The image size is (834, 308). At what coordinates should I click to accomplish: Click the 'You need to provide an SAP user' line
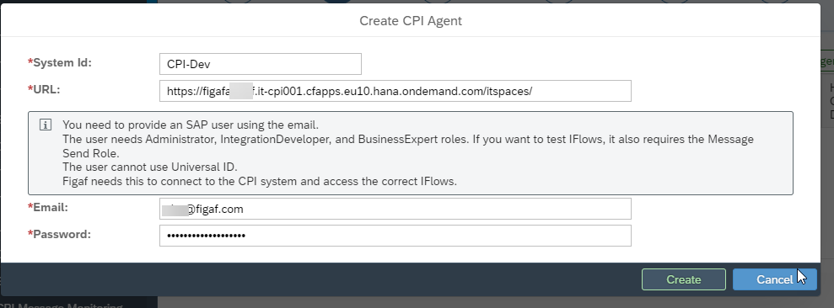191,125
